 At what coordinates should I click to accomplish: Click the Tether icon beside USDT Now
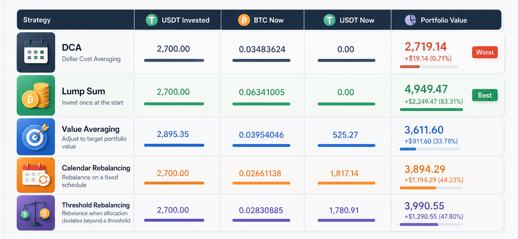tap(329, 20)
